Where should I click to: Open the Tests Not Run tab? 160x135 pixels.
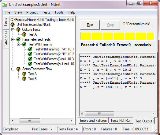[x=121, y=121]
